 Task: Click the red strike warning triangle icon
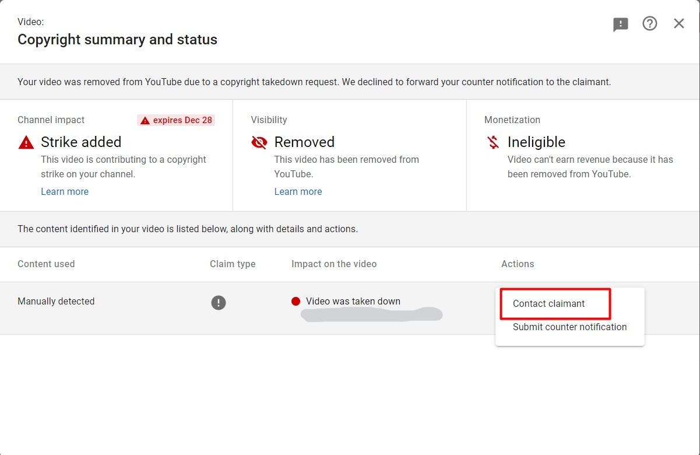tap(26, 142)
